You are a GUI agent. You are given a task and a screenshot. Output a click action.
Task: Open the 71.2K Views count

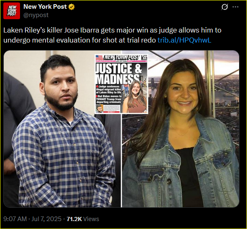point(83,219)
